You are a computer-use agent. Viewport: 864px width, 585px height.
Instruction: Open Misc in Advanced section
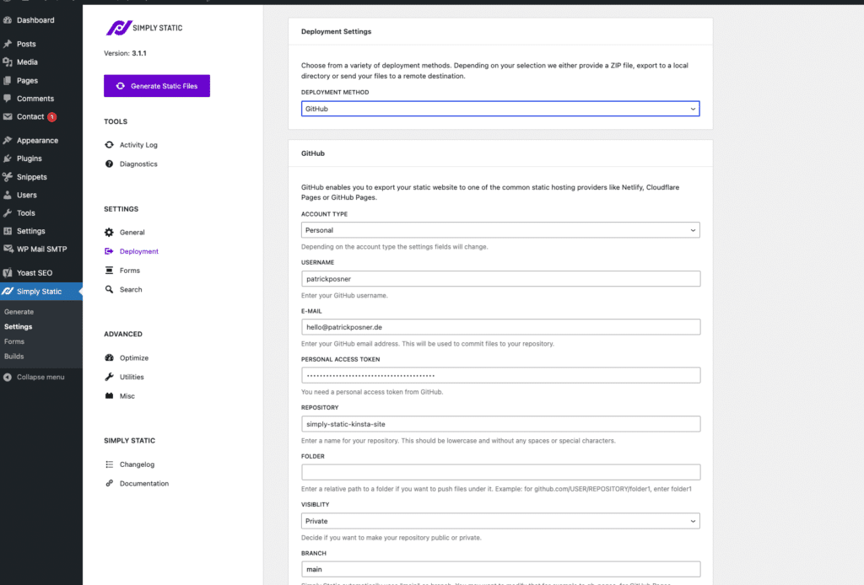127,395
